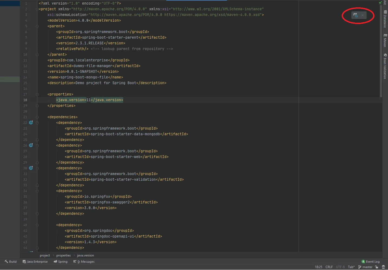The height and width of the screenshot is (270, 388).
Task: Open the inspection status green checkmark
Action: (380, 3)
